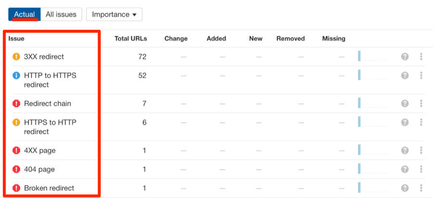Click the error icon beside 4XX page
The height and width of the screenshot is (198, 433).
click(x=16, y=151)
